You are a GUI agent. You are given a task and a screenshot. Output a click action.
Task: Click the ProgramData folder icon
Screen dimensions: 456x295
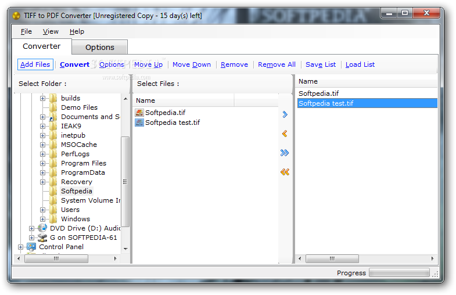coord(53,172)
